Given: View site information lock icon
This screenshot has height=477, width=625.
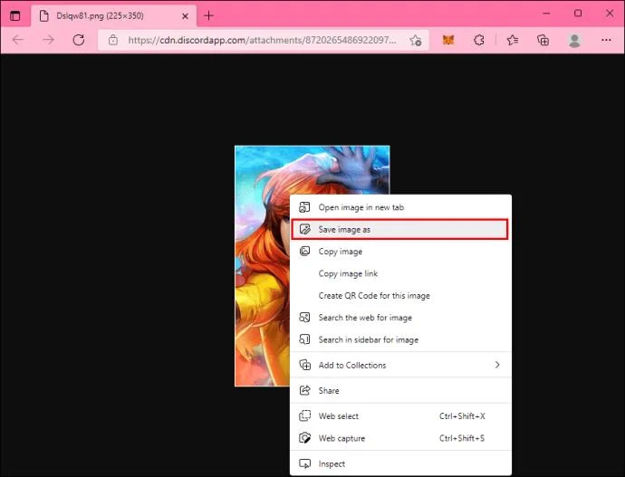Looking at the screenshot, I should [113, 40].
